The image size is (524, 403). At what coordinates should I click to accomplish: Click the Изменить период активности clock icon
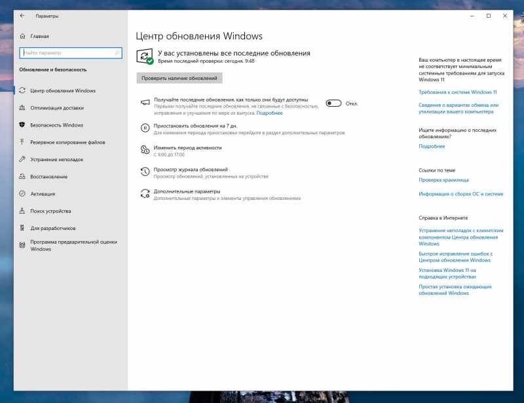[145, 150]
